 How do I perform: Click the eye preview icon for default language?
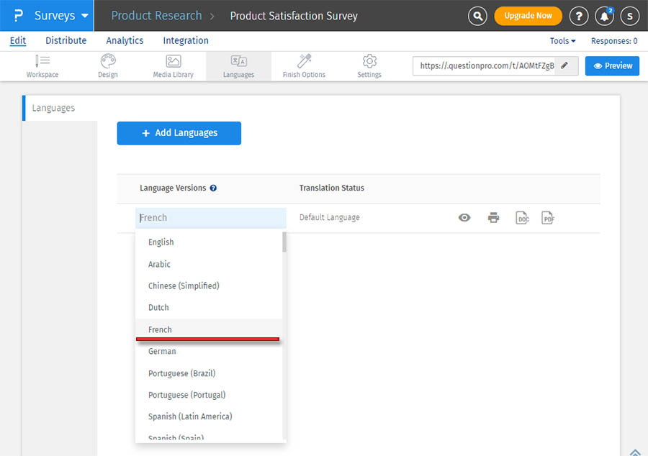tap(464, 217)
